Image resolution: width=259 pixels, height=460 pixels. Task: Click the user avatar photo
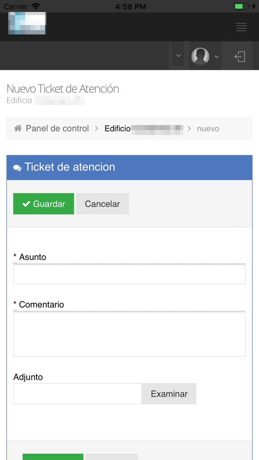click(200, 56)
